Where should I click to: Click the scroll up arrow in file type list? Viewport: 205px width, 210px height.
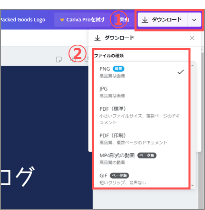click(x=193, y=66)
